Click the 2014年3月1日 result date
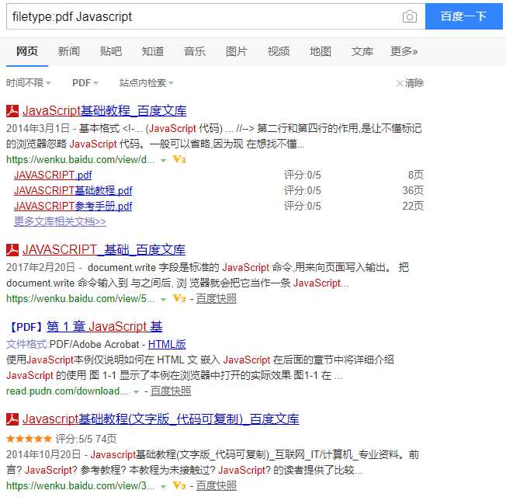Viewport: 506px width, 497px height. pyautogui.click(x=38, y=128)
